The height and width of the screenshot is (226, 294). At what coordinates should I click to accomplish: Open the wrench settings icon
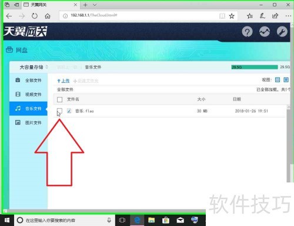282,32
